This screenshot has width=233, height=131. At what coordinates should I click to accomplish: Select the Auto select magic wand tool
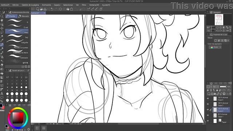coord(2,36)
